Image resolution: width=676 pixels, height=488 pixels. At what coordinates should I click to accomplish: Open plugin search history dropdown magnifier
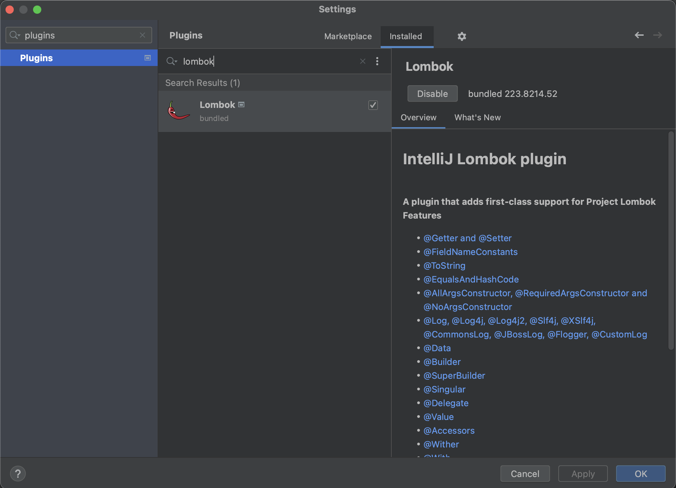click(x=171, y=61)
